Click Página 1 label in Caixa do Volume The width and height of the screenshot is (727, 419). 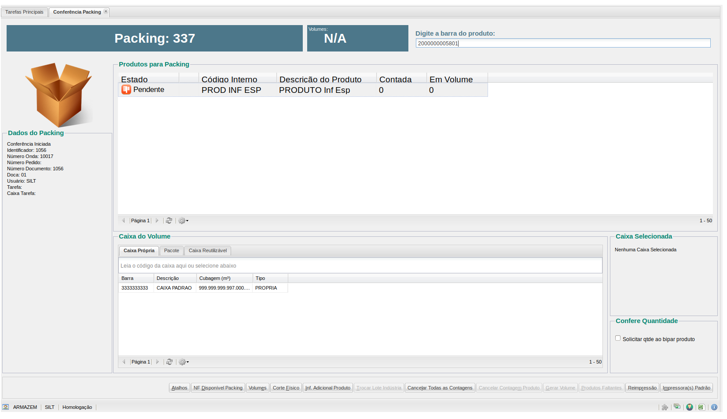[141, 362]
